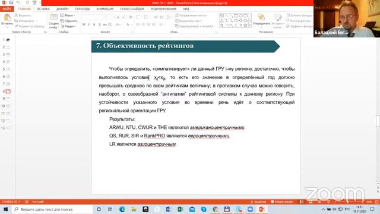The width and height of the screenshot is (380, 214).
Task: Click the Reset (Сбросить) slide button
Action: (69, 21)
